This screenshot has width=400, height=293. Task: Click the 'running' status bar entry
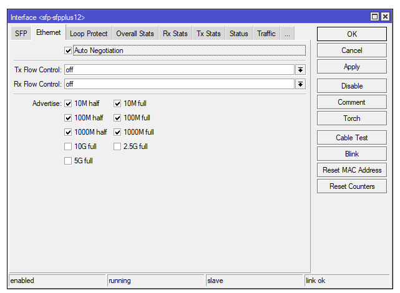tap(155, 281)
